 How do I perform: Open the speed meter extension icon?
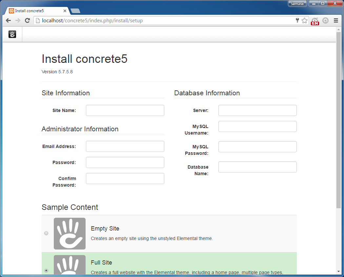(315, 21)
